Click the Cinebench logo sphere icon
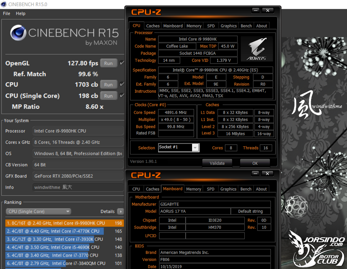Screen dimensions: 347x269 (18, 33)
